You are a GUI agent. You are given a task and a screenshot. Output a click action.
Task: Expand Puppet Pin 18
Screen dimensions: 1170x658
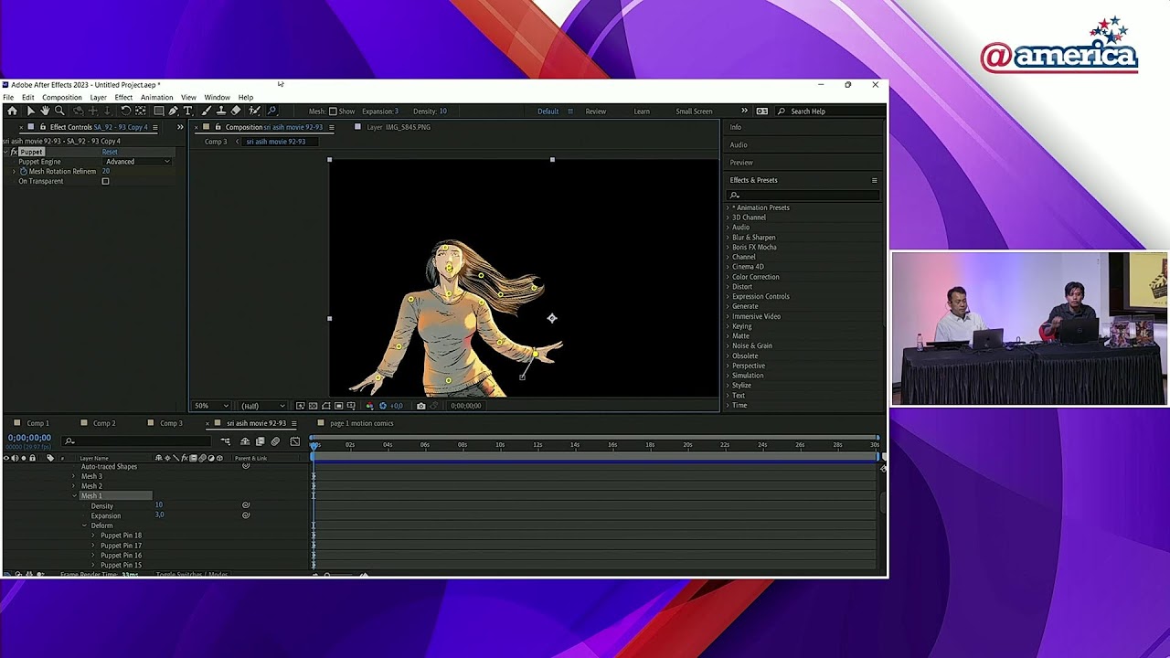[x=93, y=536]
